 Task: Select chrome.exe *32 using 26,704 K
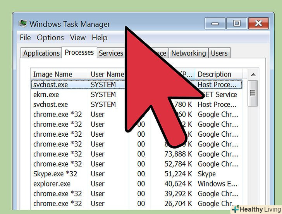pos(136,204)
